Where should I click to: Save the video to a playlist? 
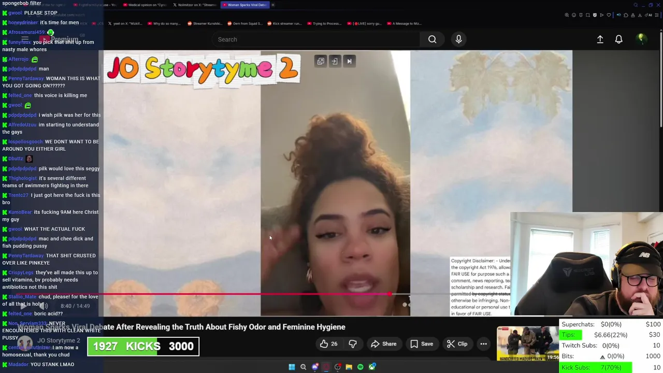point(422,344)
